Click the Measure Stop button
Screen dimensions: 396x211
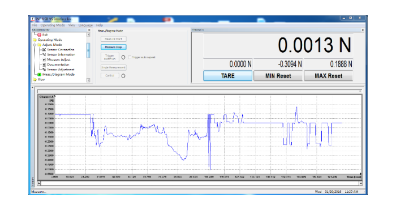click(x=113, y=47)
